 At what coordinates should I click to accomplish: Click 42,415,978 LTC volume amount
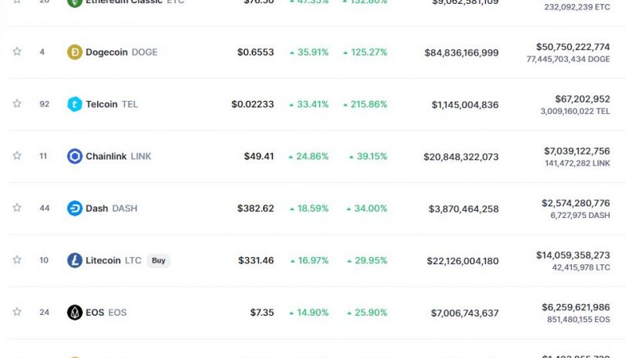pos(581,267)
